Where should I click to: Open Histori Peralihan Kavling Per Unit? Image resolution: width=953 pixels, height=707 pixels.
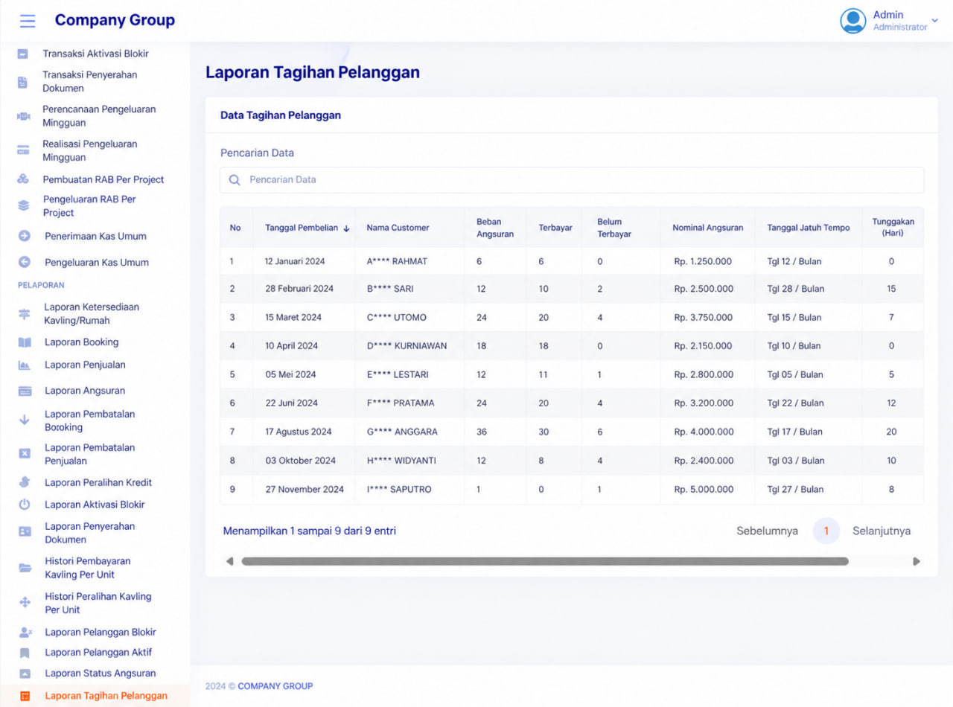[98, 603]
